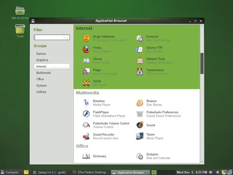Click the 'Sound Server Preferences' description
The image size is (233, 175).
tap(163, 116)
